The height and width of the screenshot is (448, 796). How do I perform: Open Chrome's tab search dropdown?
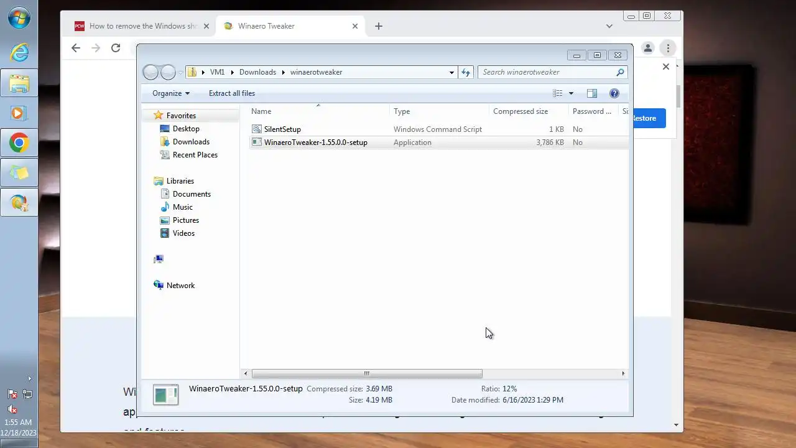click(609, 26)
